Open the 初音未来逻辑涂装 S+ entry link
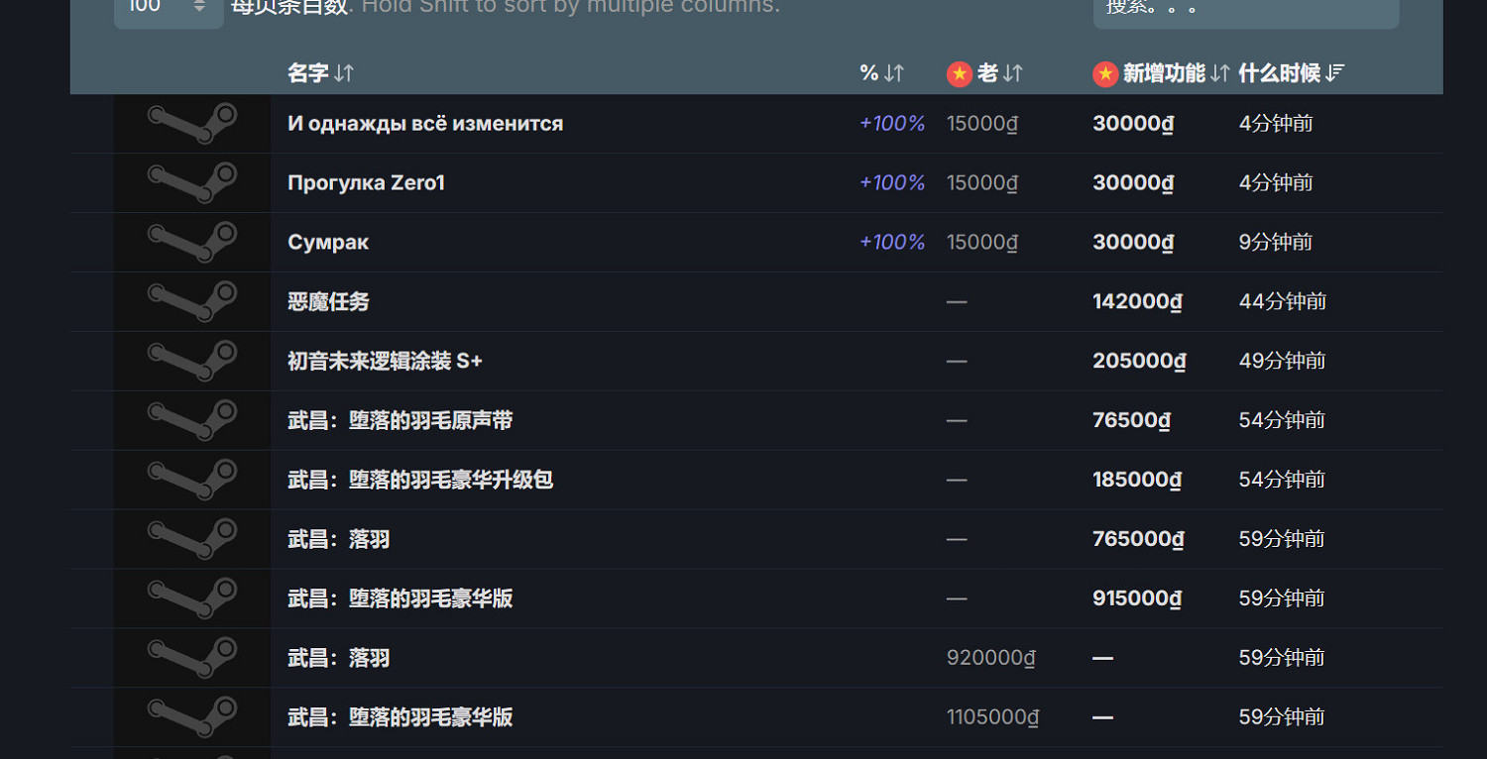Screen dimensions: 1487x759 click(385, 362)
